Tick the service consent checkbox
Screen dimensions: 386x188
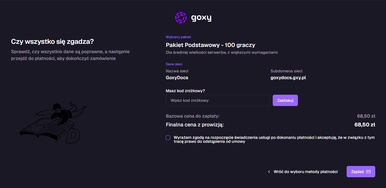click(x=168, y=138)
